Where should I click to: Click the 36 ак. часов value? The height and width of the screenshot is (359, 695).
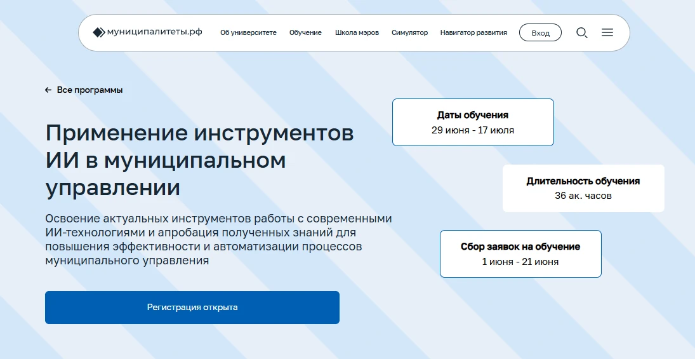click(x=583, y=196)
